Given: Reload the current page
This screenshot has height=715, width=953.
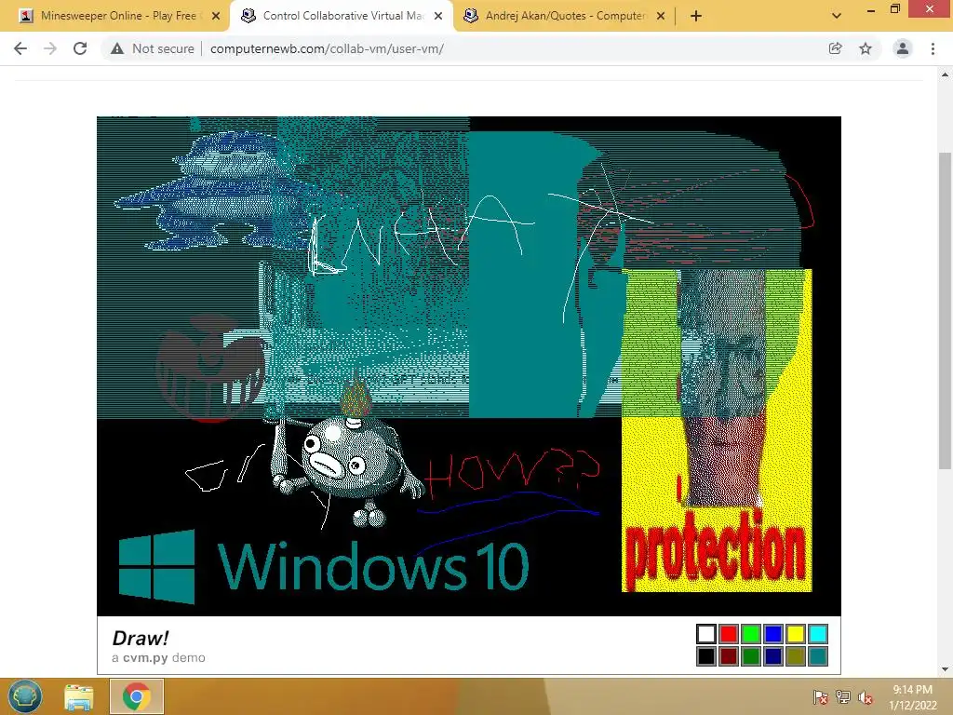Looking at the screenshot, I should [80, 48].
